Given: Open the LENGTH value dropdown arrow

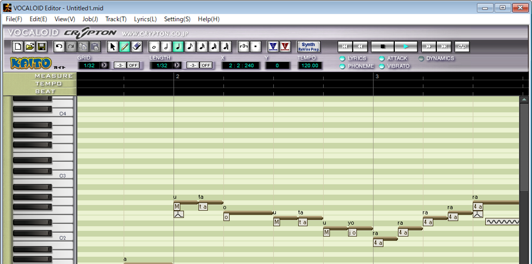Looking at the screenshot, I should tap(177, 66).
